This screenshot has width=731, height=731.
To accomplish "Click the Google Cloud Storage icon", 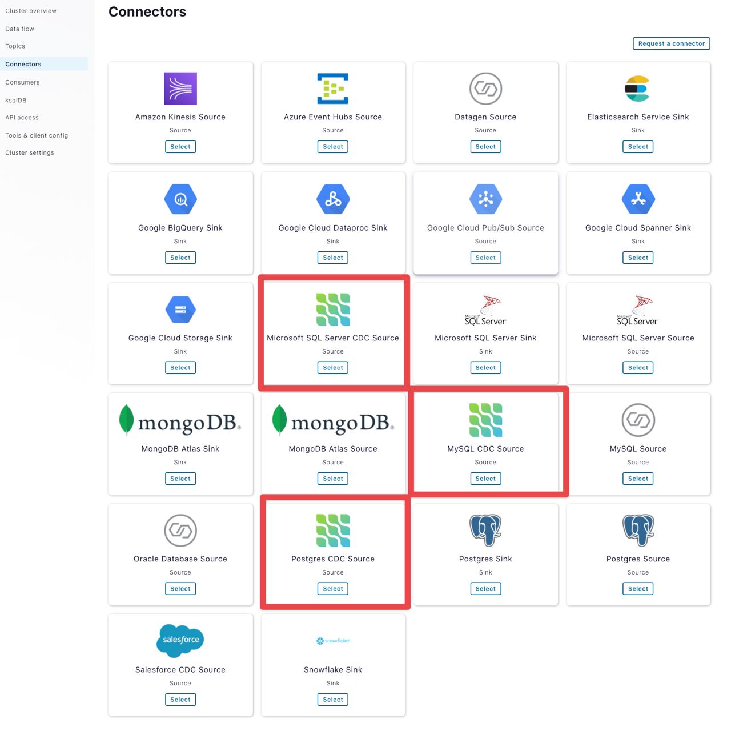I will point(180,310).
